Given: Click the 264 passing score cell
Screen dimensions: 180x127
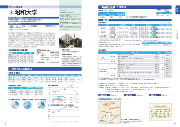Looking at the screenshot, I should point(36,90).
